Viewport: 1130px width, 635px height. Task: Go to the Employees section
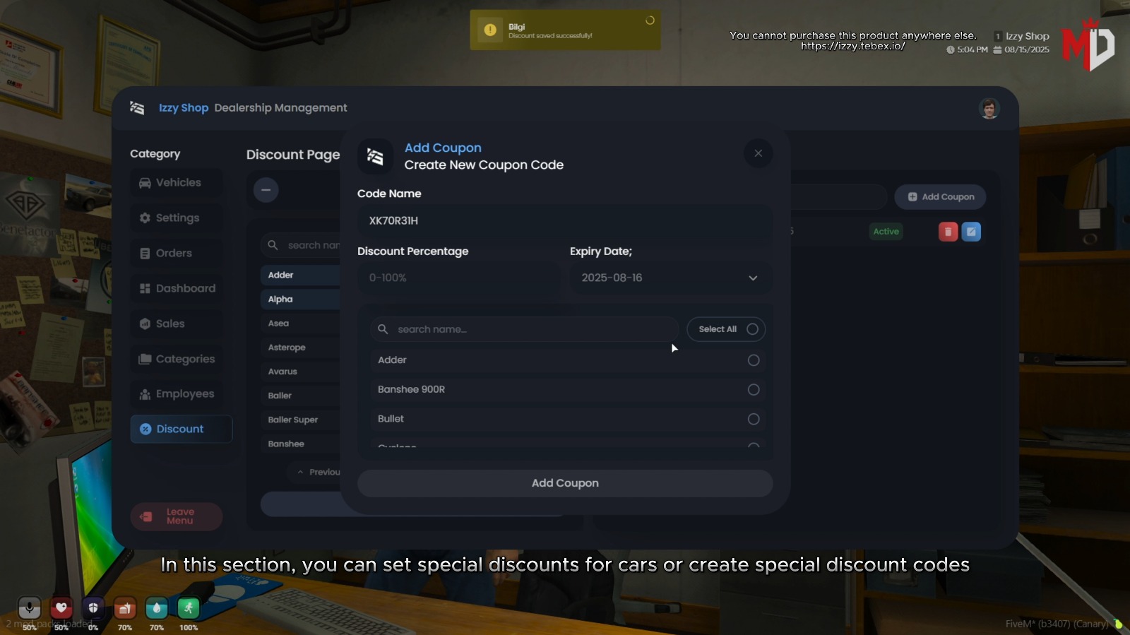click(184, 394)
